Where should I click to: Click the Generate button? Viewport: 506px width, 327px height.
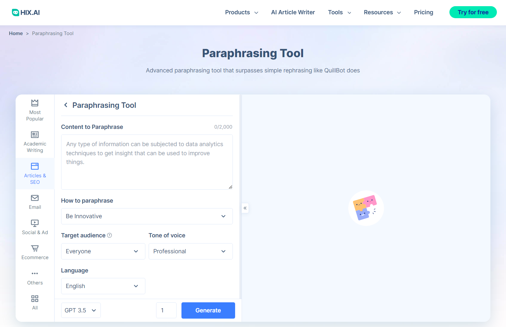(208, 310)
